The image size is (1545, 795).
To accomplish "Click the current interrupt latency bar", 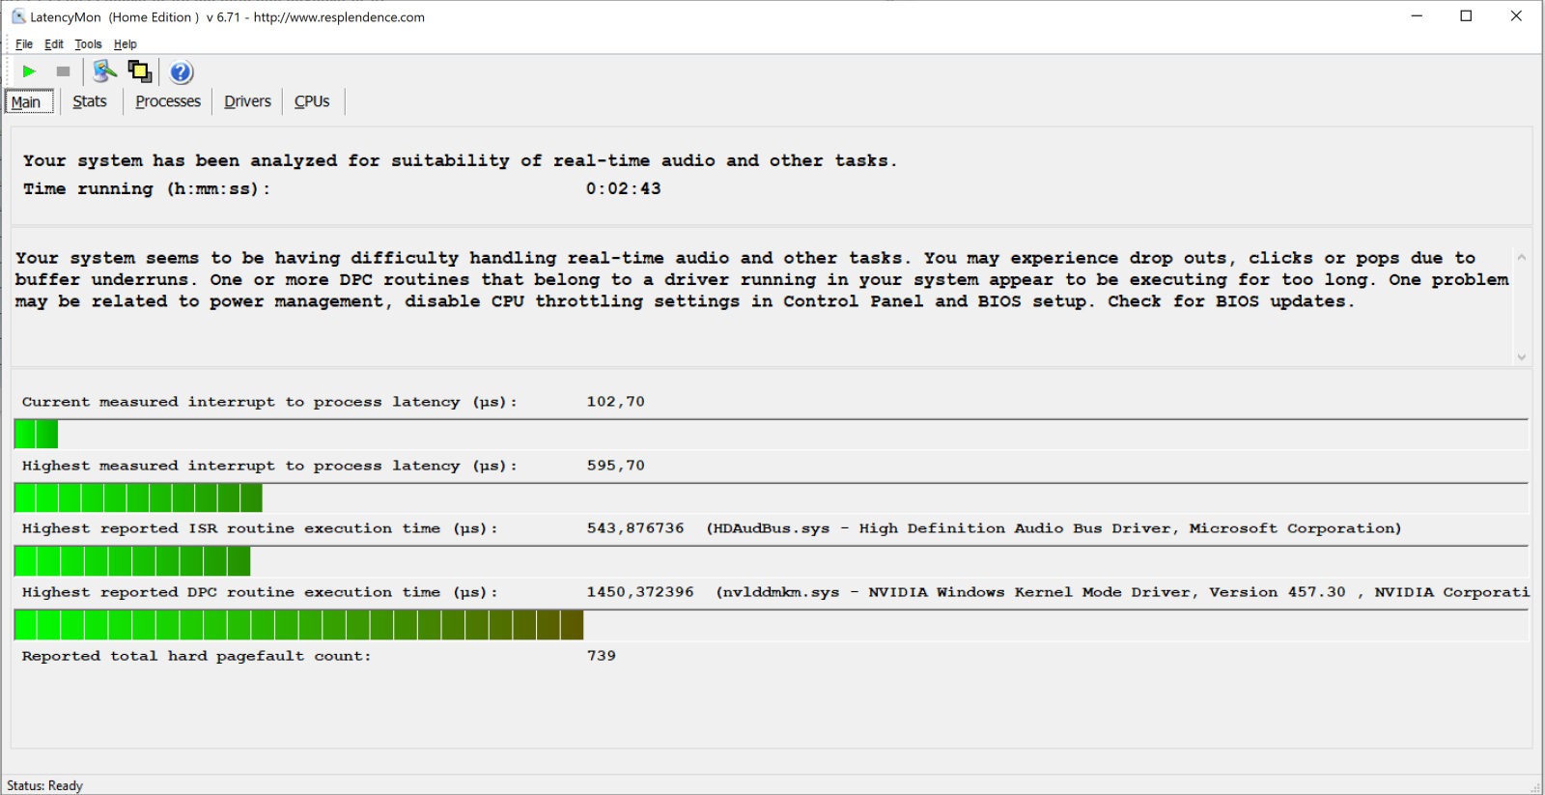I will point(771,435).
